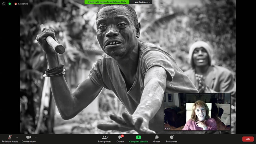Expand audio options arrow beside microphone

(x=17, y=137)
